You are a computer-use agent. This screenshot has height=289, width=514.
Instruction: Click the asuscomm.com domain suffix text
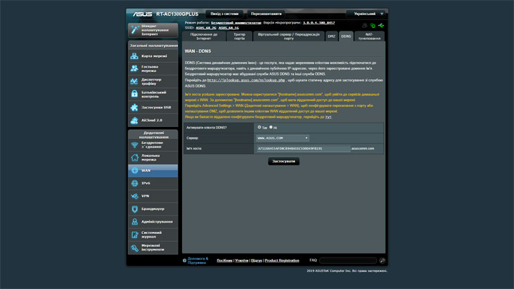(x=363, y=148)
